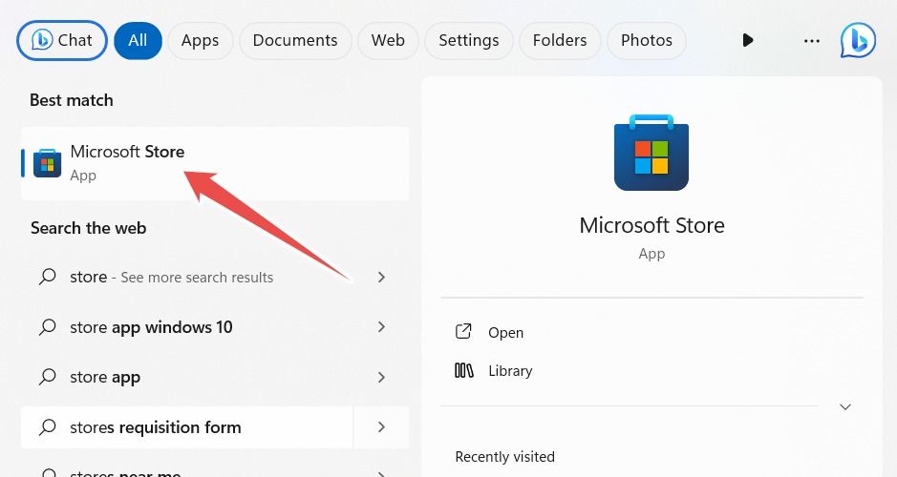Switch to the Web filter
The height and width of the screenshot is (477, 897).
pos(388,41)
